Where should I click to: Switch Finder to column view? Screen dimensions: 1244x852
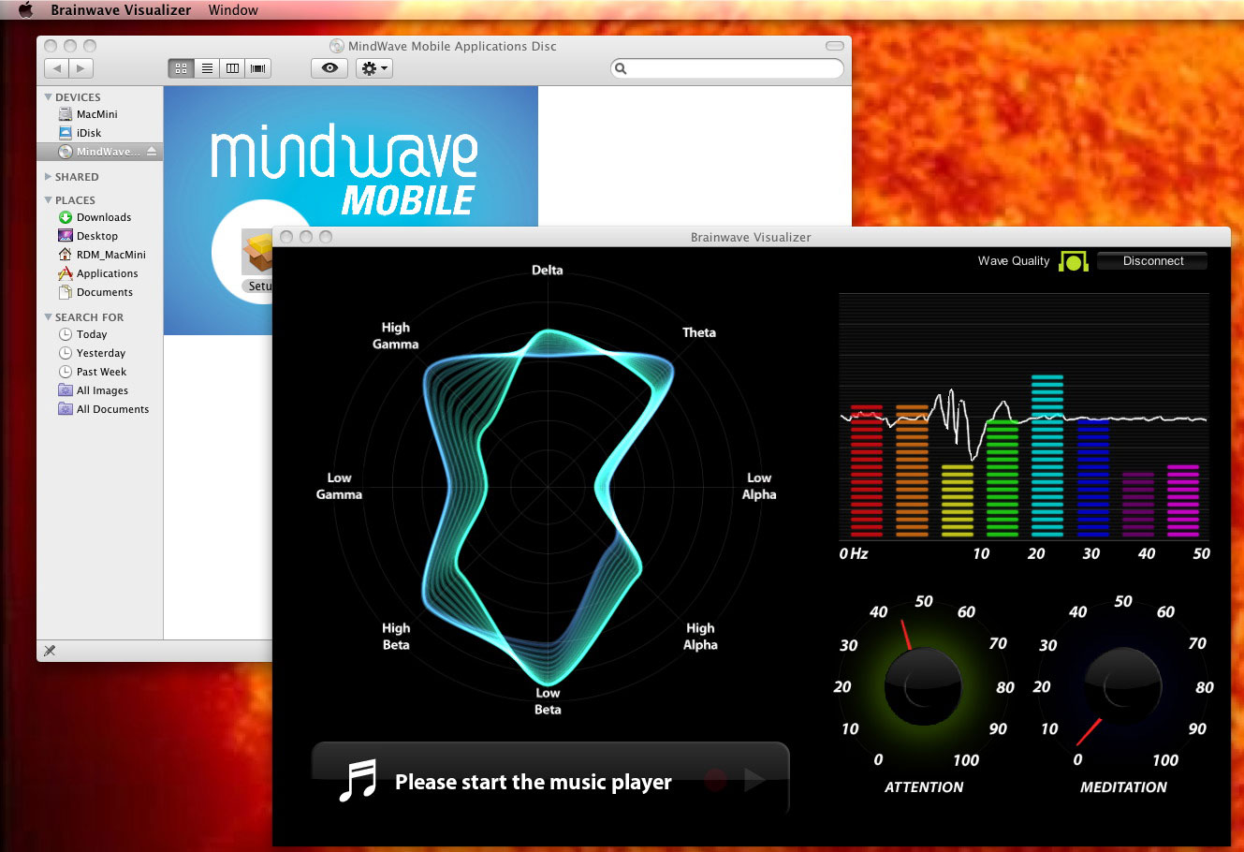pyautogui.click(x=232, y=68)
